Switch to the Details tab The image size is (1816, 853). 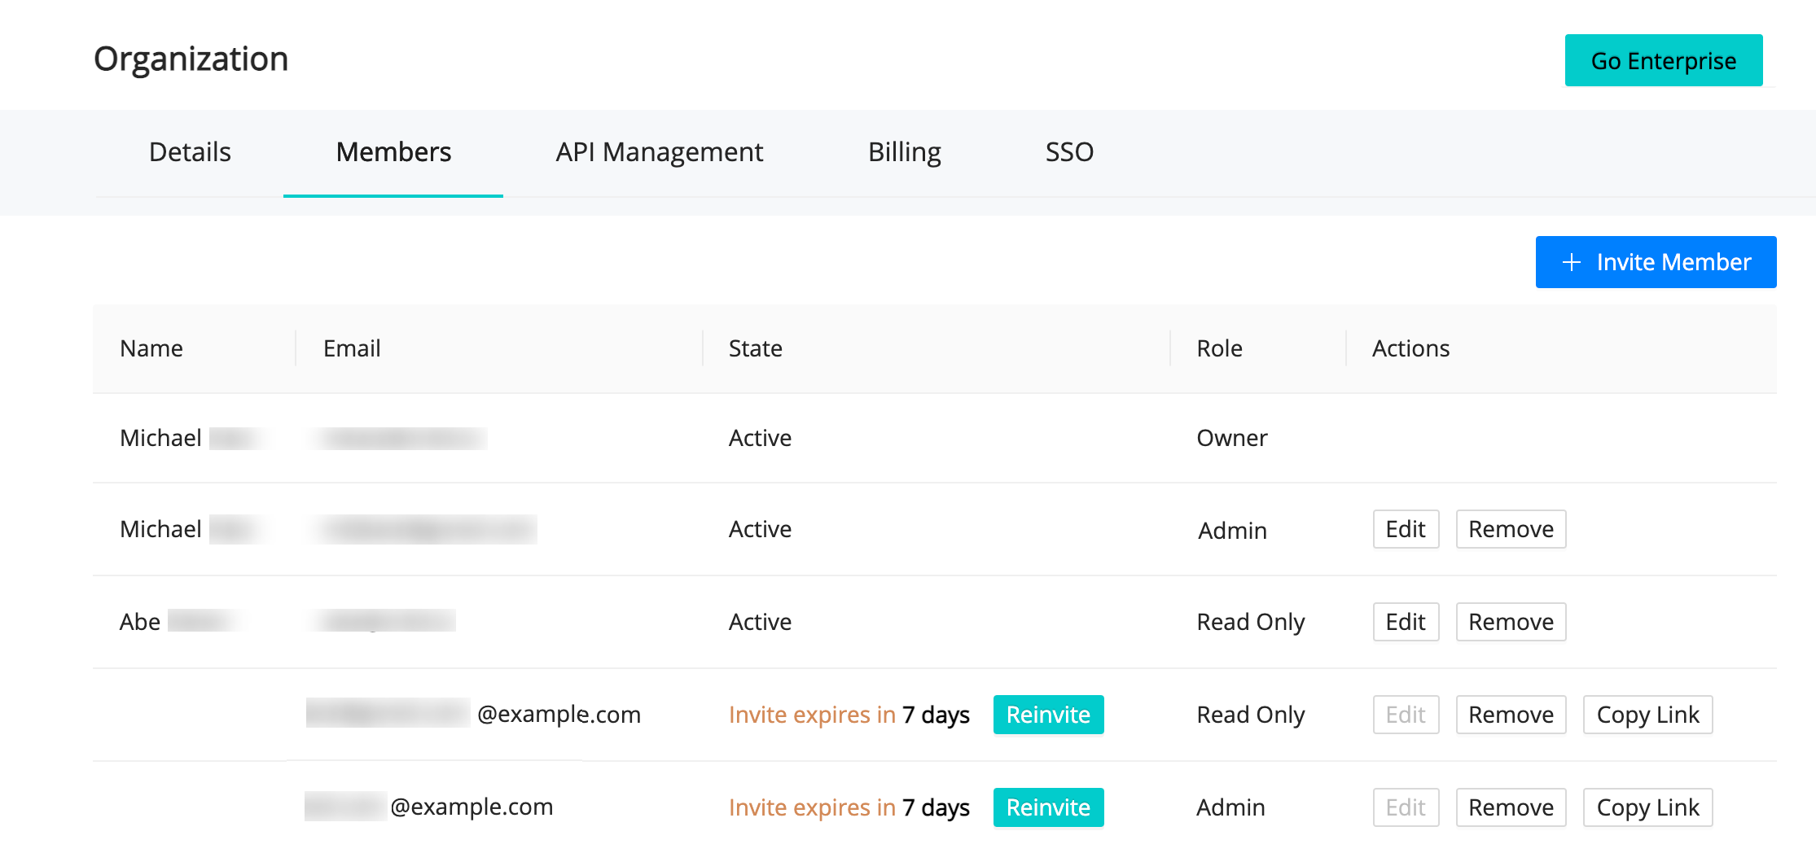189,152
